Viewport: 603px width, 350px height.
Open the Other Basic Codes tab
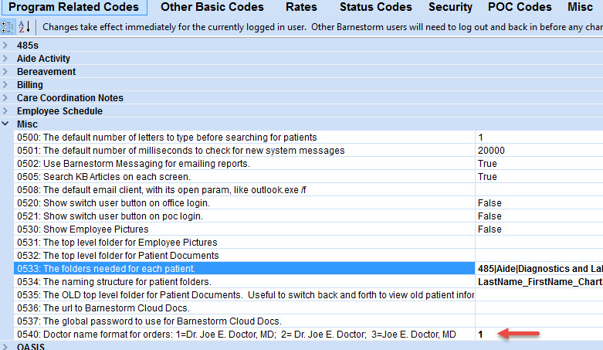coord(212,7)
